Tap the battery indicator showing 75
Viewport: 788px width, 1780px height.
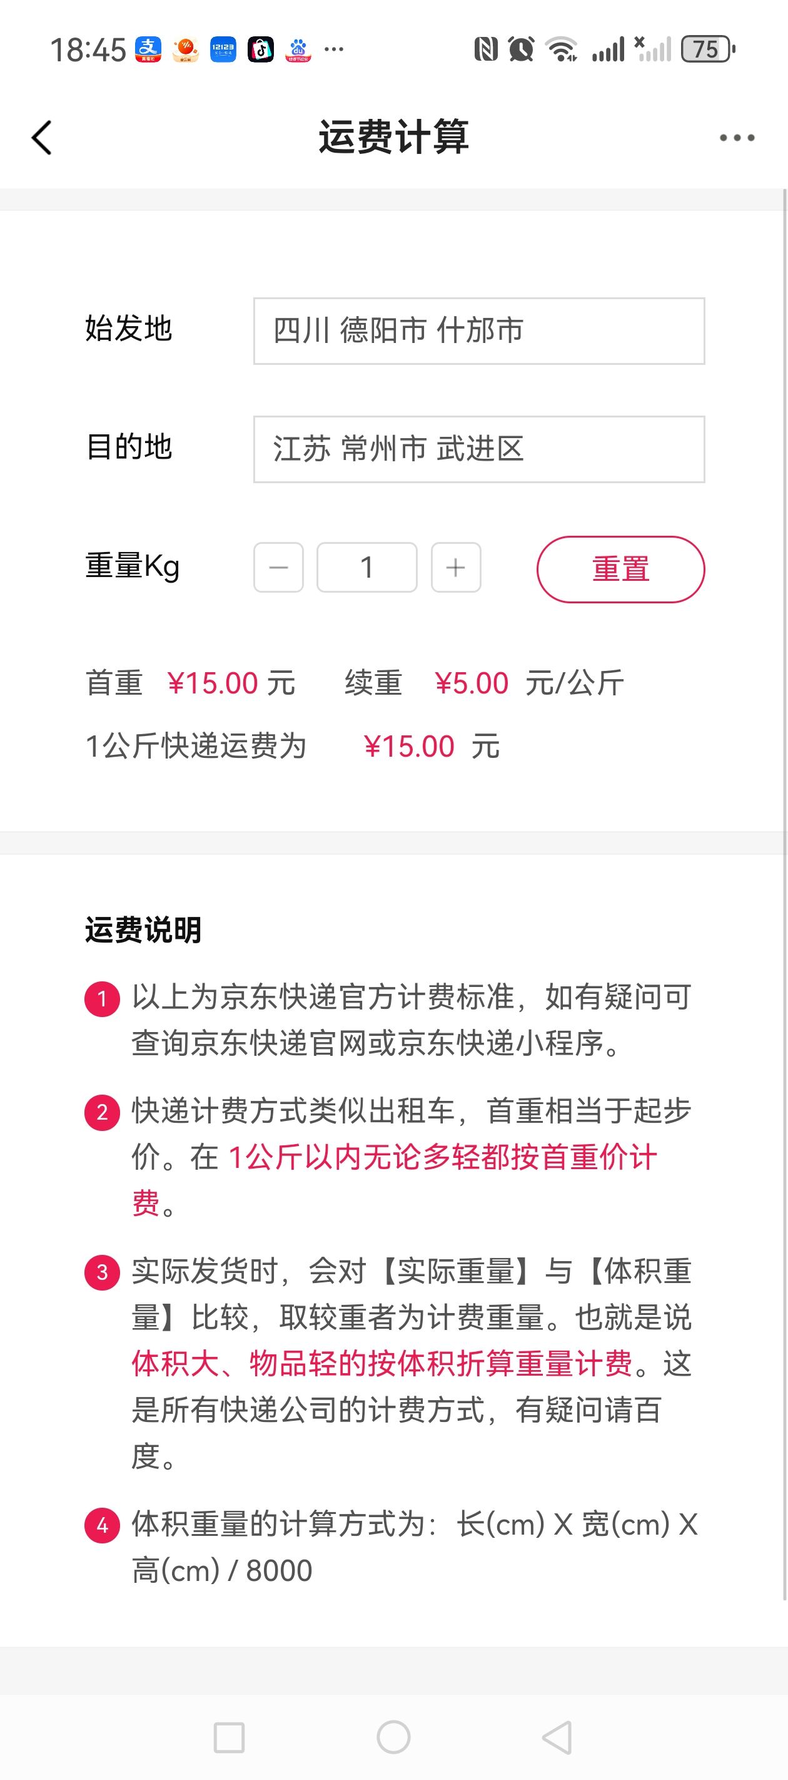click(707, 49)
